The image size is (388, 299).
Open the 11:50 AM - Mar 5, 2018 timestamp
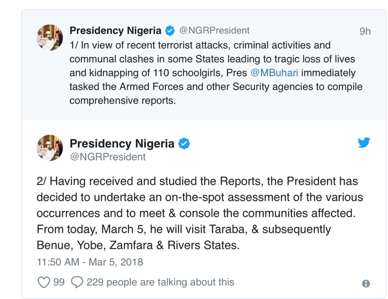tap(90, 261)
